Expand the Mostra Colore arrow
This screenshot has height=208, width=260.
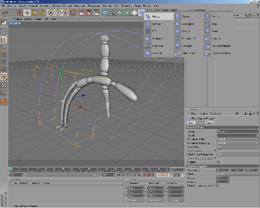click(215, 151)
